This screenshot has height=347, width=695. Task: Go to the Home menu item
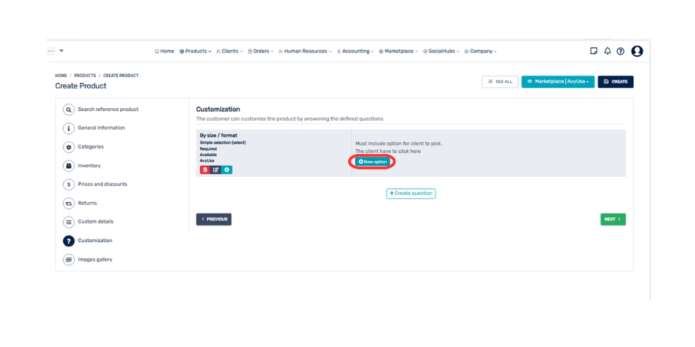click(x=164, y=51)
